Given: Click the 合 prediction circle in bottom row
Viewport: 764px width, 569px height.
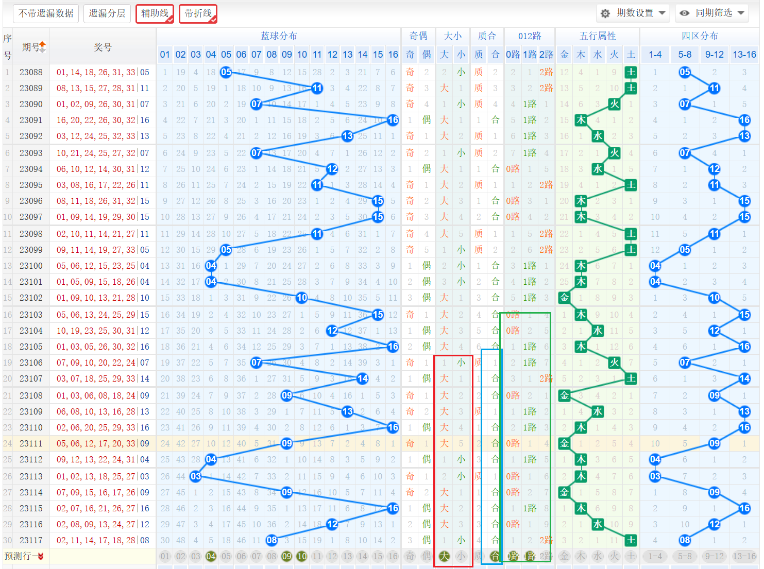Looking at the screenshot, I should click(x=495, y=556).
